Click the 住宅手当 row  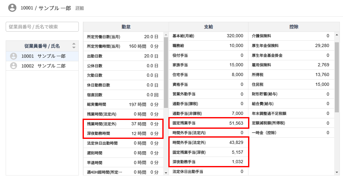[x=209, y=74]
